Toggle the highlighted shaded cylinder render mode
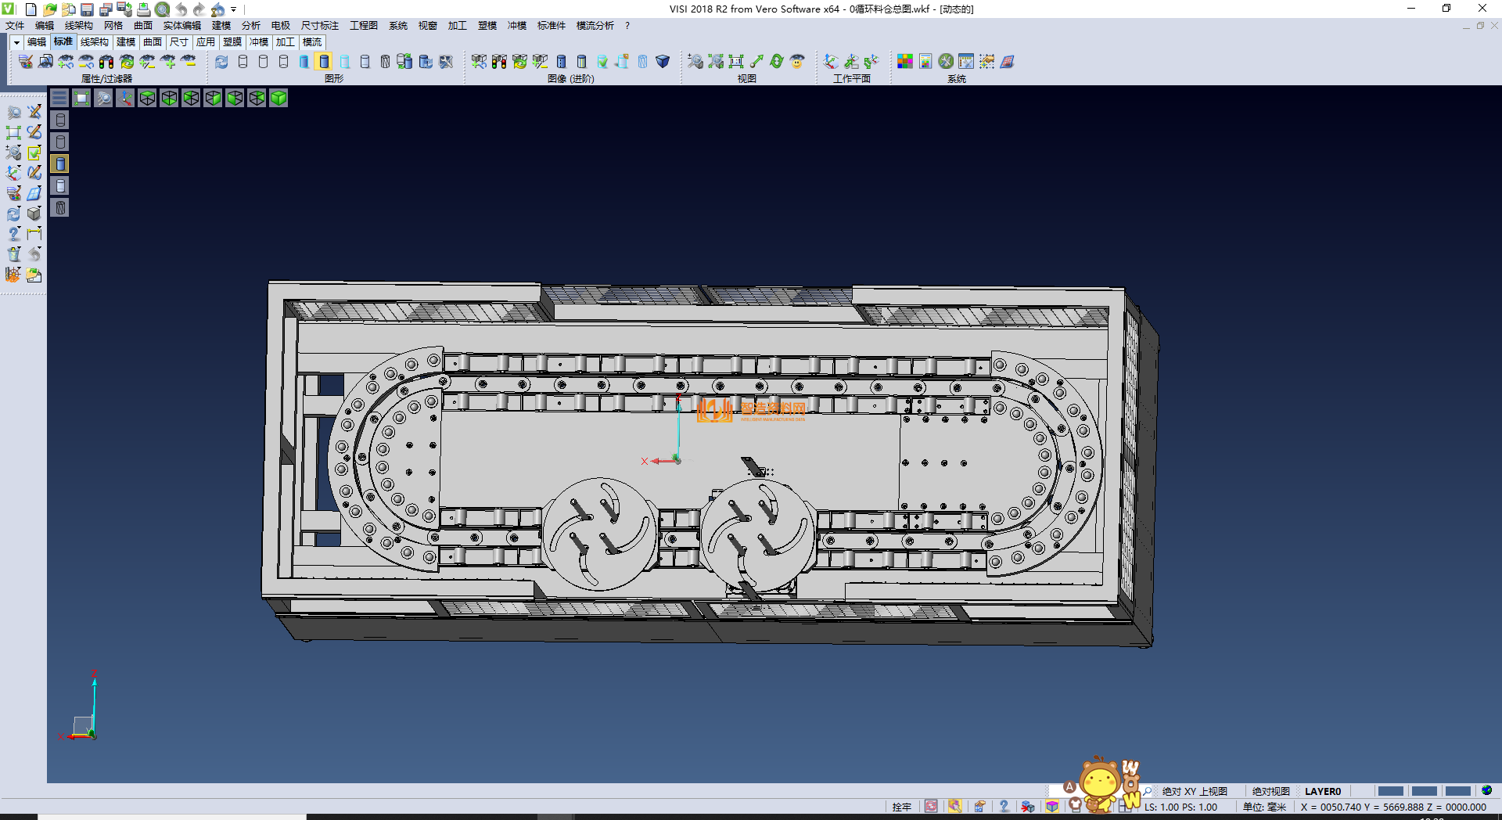This screenshot has height=820, width=1502. tap(325, 62)
